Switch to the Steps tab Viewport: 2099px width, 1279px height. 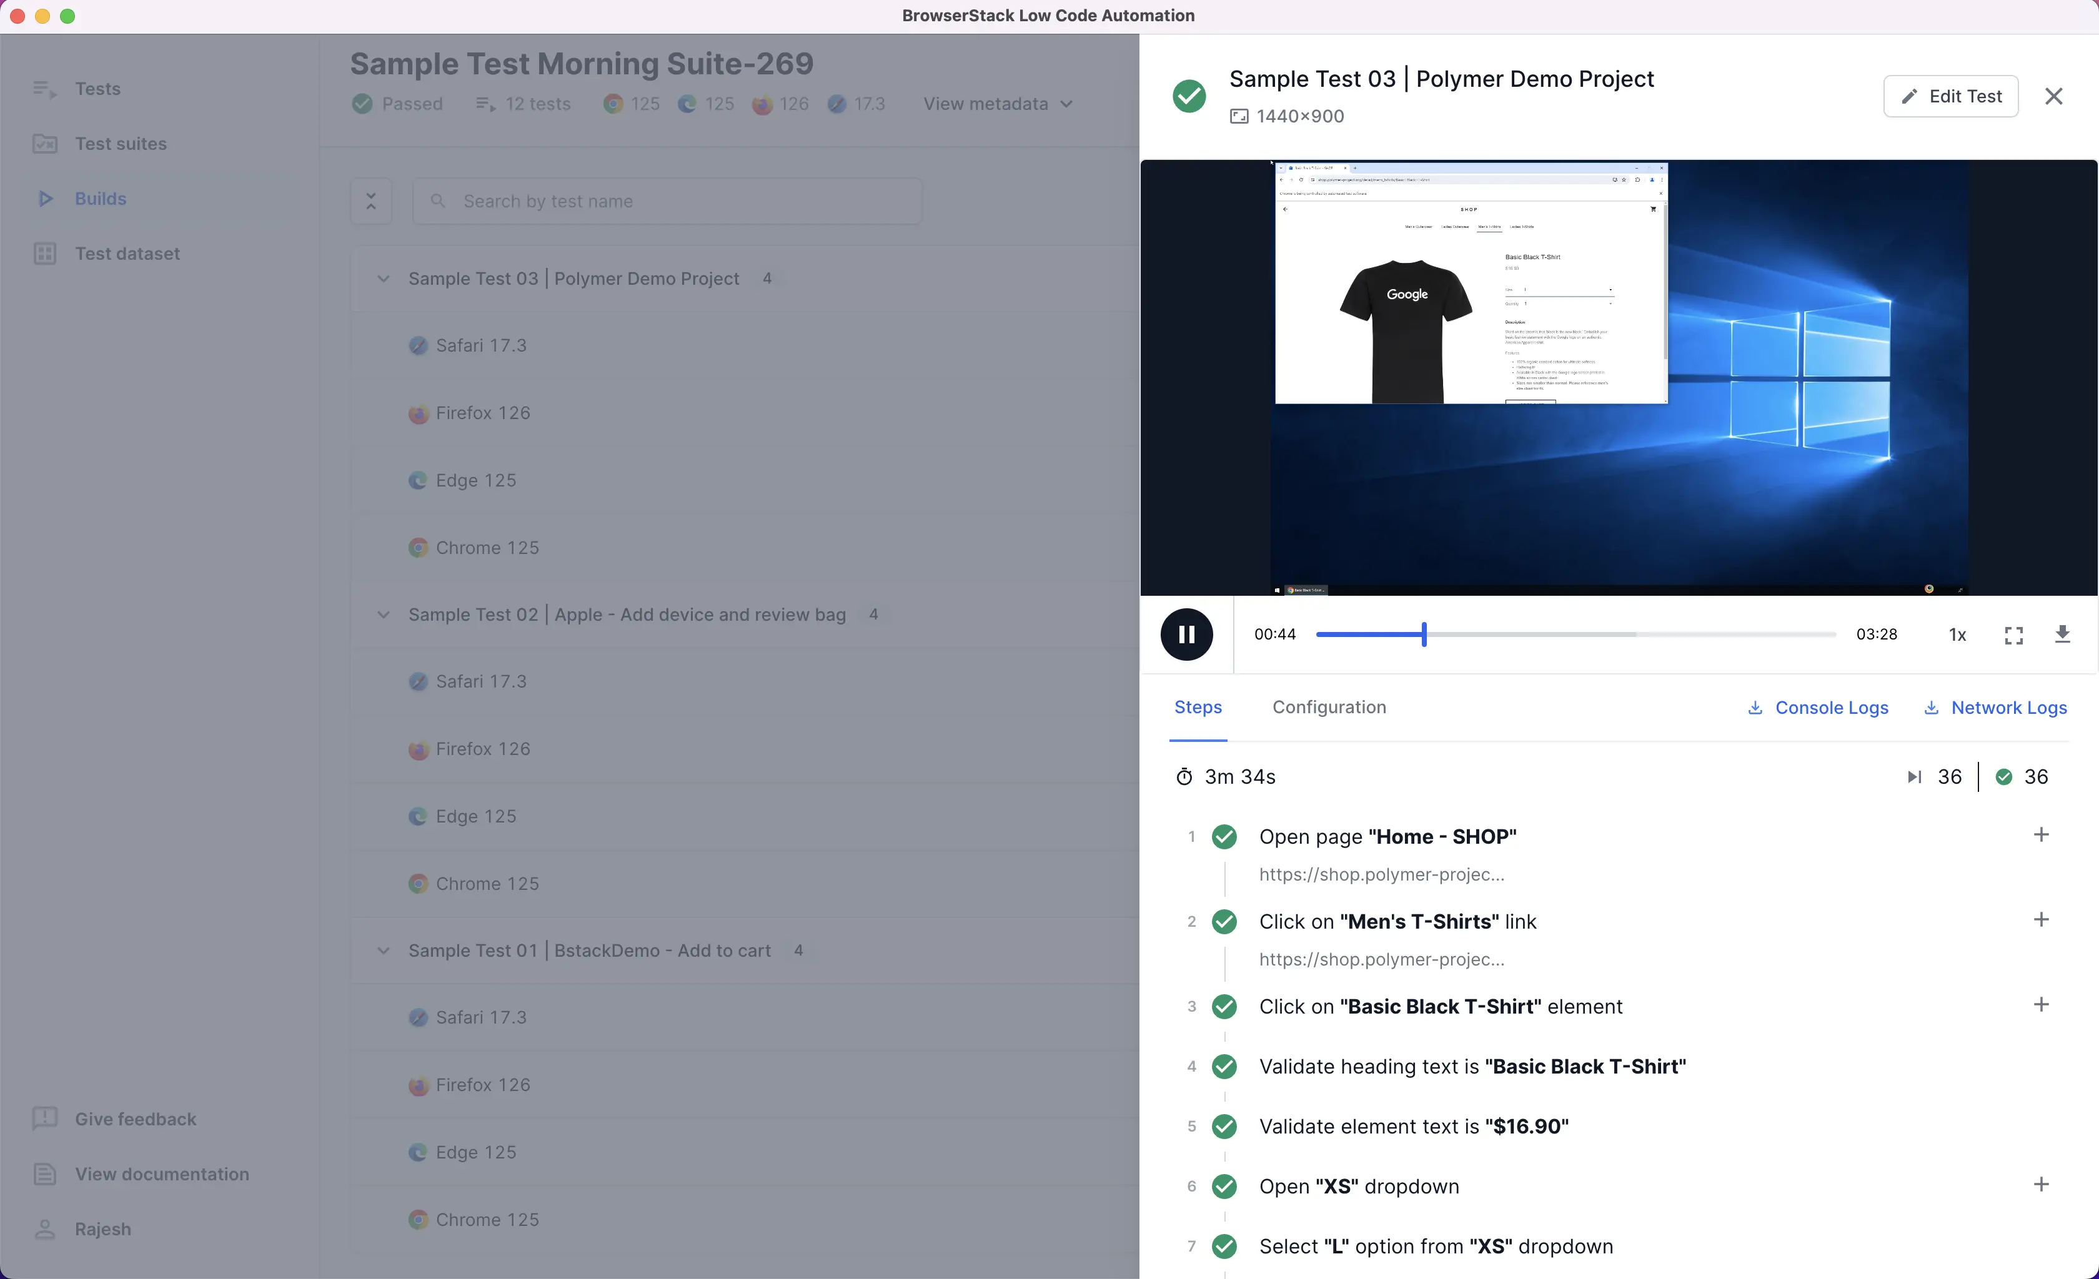[1198, 706]
